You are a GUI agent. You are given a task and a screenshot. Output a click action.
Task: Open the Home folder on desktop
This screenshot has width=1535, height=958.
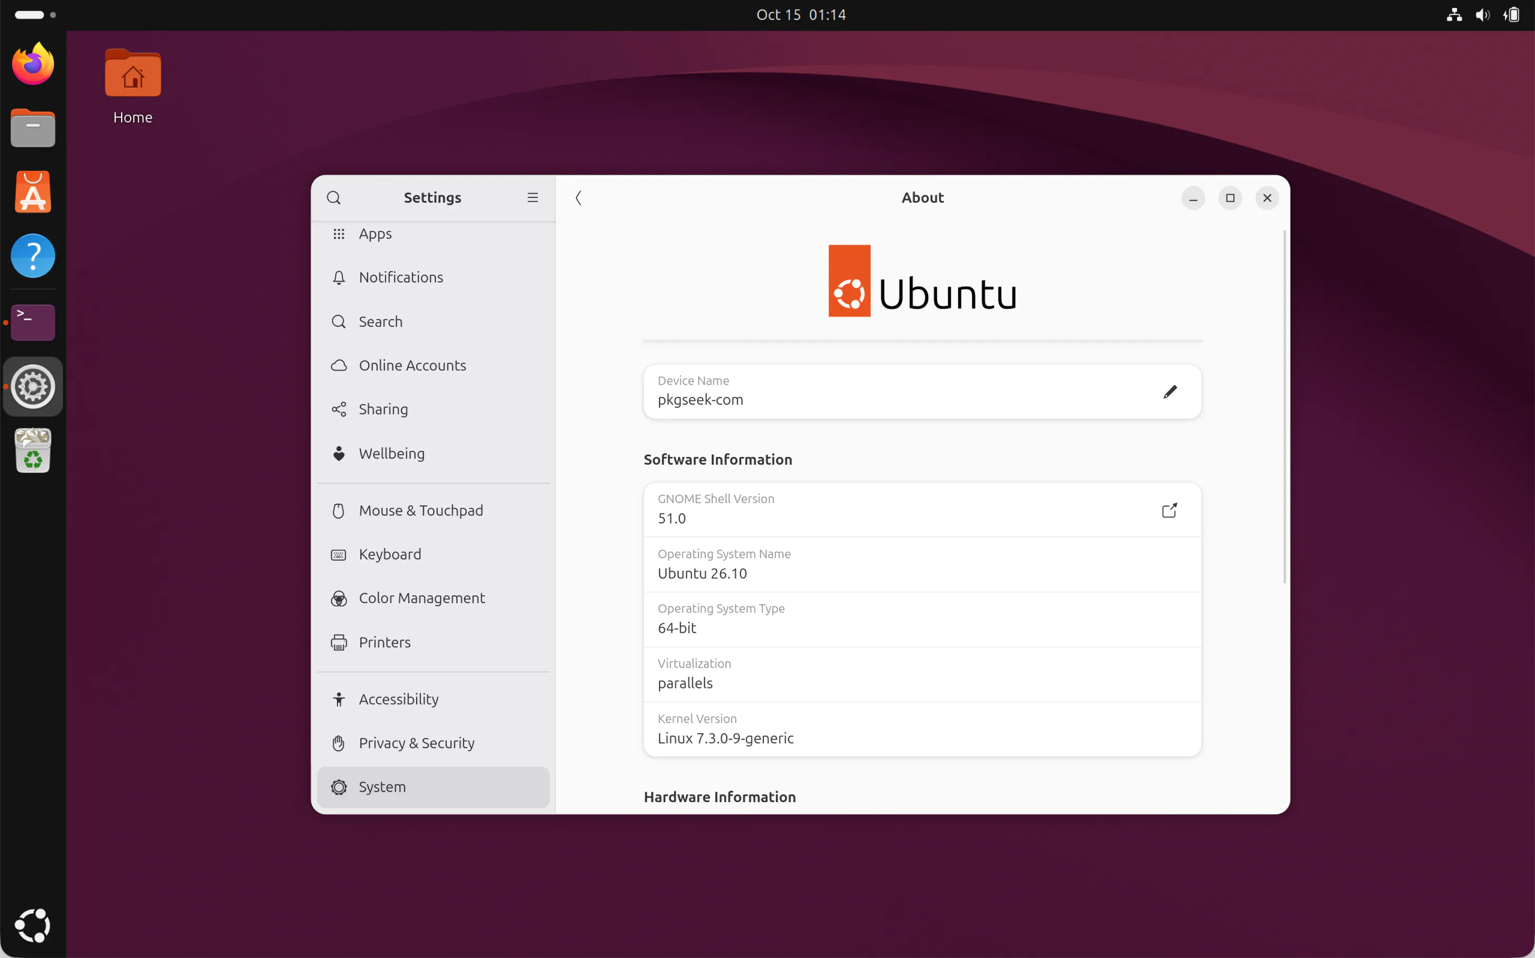tap(133, 87)
